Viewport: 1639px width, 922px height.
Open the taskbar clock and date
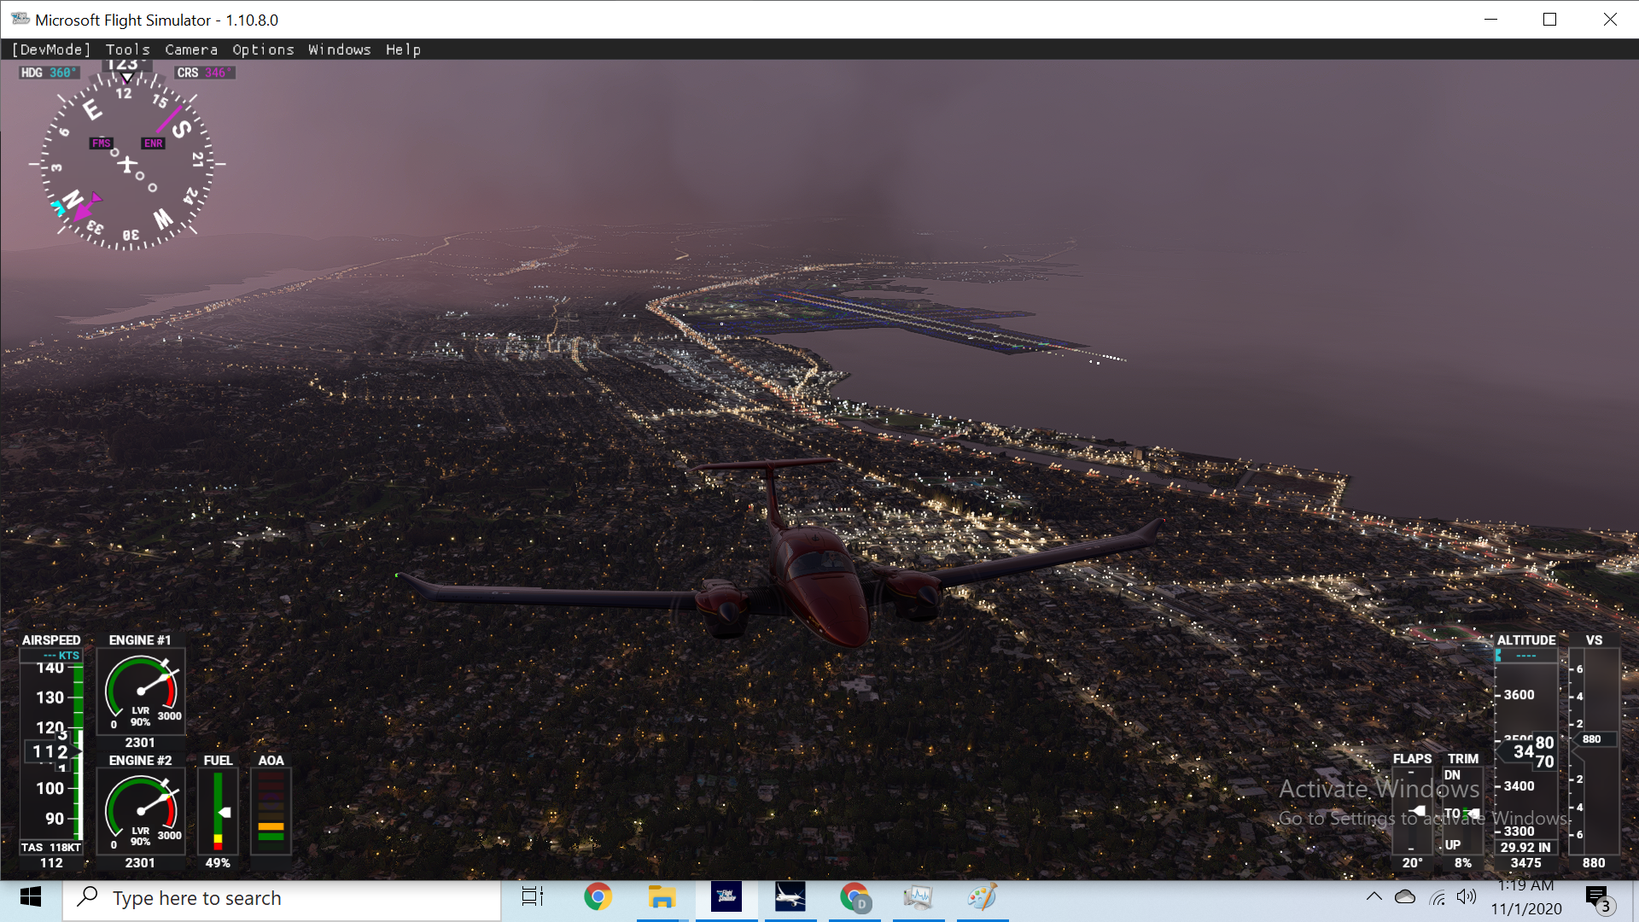(x=1526, y=898)
